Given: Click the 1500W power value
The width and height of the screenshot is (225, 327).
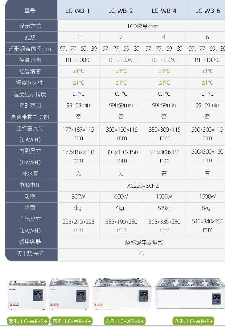Looking at the screenshot, I should pos(207,197).
